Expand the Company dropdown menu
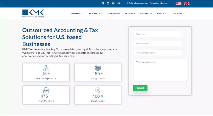This screenshot has height=116, width=213. 77,13
